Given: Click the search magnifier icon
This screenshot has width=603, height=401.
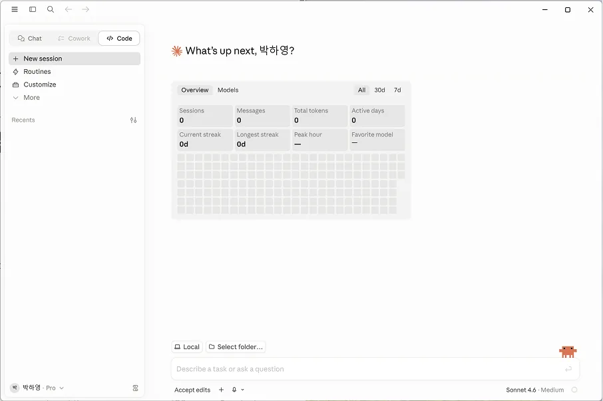Looking at the screenshot, I should click(x=51, y=9).
